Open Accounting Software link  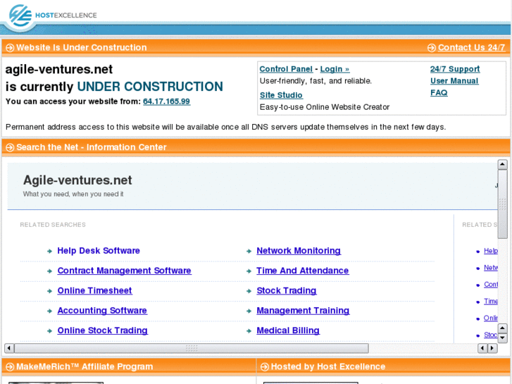tap(102, 311)
